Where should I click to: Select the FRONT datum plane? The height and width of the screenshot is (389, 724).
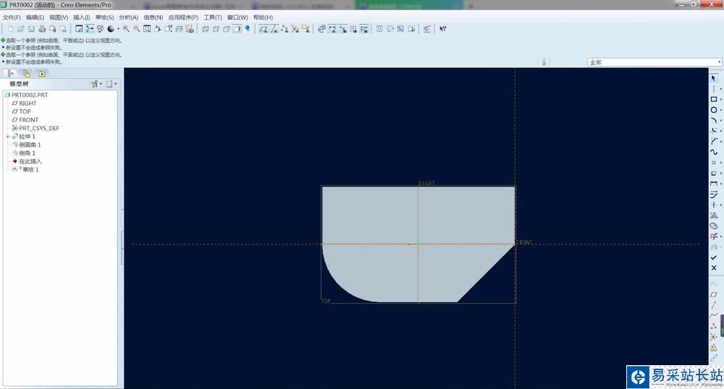click(x=28, y=120)
